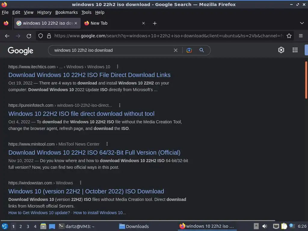Open more options for windowstan.com result

81,183
